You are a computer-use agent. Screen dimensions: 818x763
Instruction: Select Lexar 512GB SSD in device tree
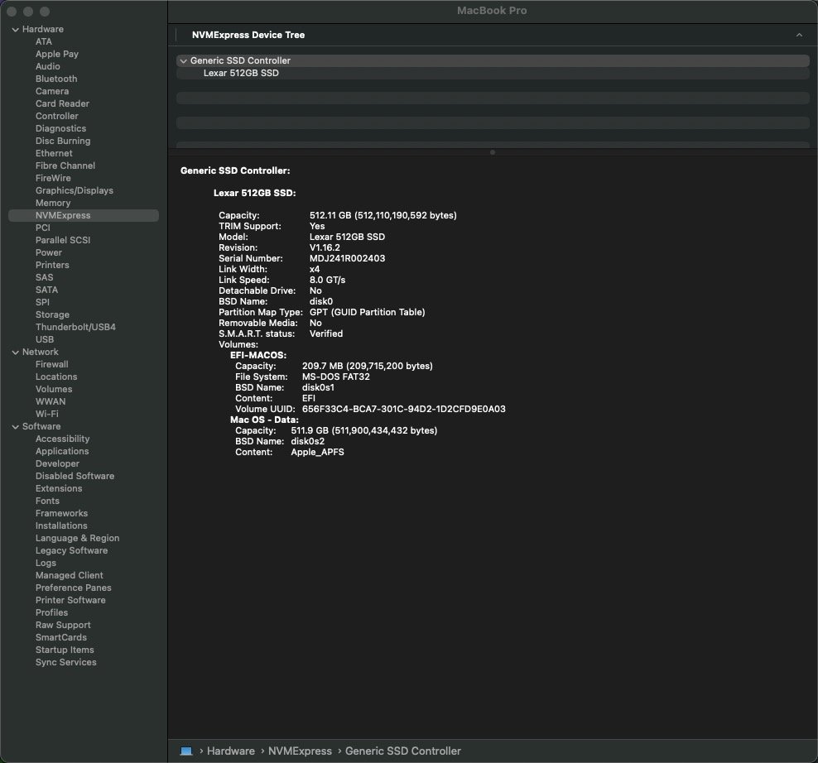click(x=241, y=73)
